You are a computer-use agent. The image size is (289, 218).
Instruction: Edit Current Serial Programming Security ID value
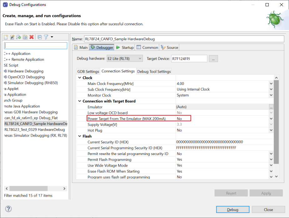click(x=225, y=148)
